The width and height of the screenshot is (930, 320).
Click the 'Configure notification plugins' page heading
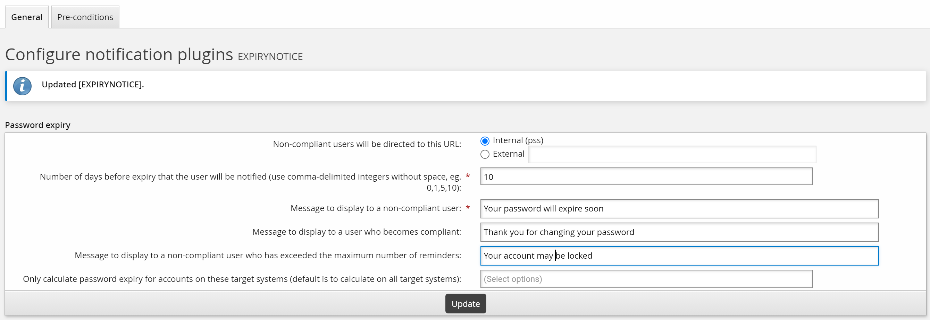pos(119,55)
